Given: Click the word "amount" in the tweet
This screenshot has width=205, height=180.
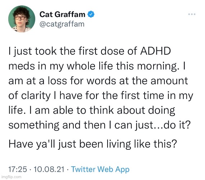Looking at the screenshot, I should [x=169, y=81].
